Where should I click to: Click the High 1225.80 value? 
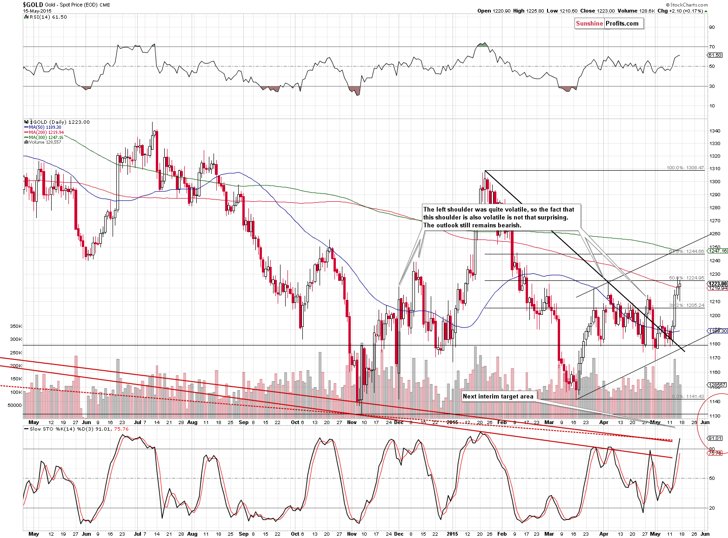pos(528,11)
